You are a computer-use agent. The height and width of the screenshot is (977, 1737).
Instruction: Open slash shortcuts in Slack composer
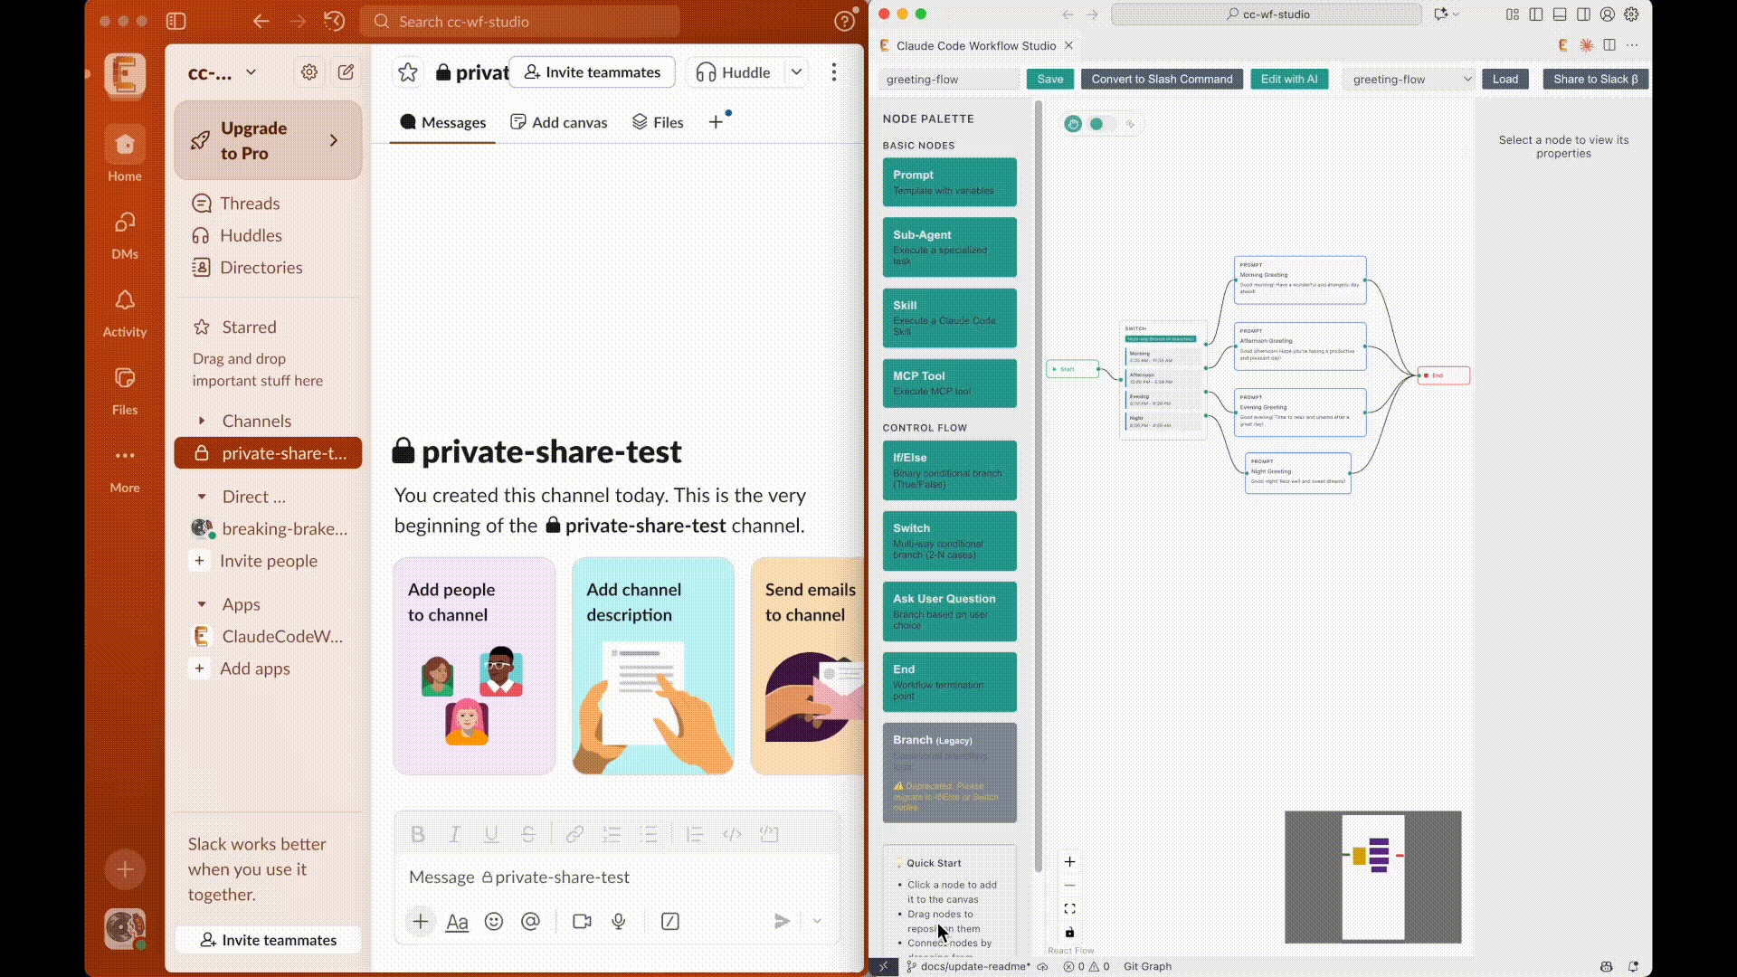click(x=670, y=921)
